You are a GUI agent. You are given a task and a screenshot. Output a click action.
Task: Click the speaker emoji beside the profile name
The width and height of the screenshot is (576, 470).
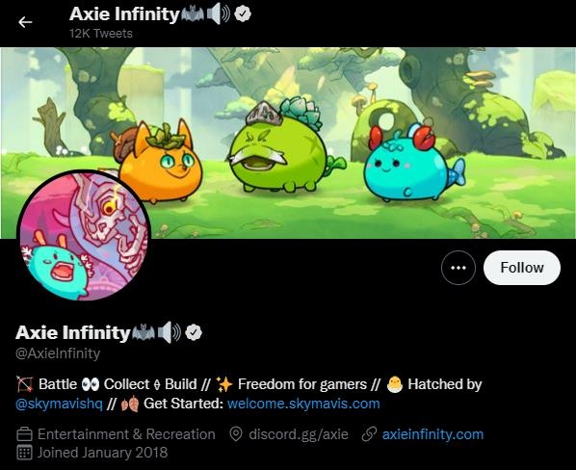pos(170,332)
